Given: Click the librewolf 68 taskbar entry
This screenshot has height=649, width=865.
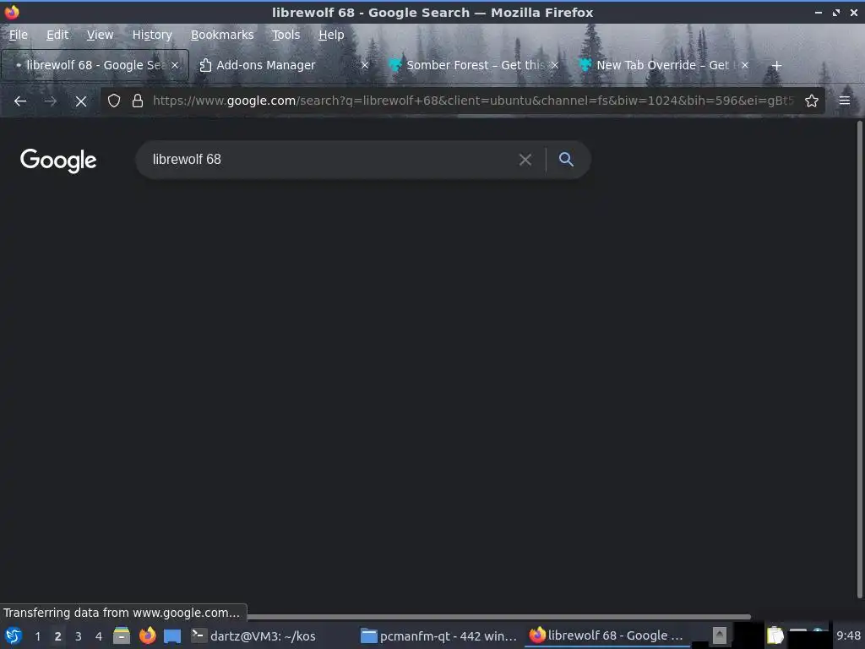Looking at the screenshot, I should coord(607,635).
